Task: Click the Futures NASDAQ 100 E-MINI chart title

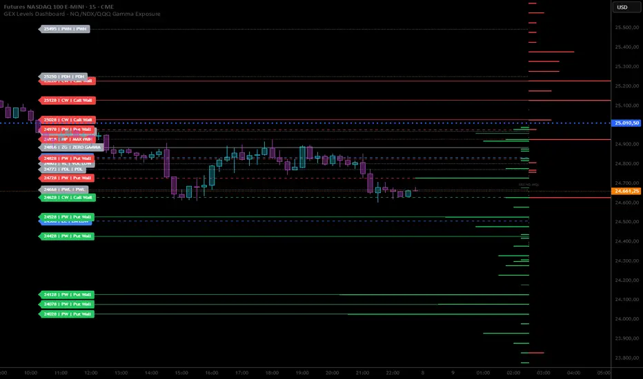Action: tap(59, 7)
